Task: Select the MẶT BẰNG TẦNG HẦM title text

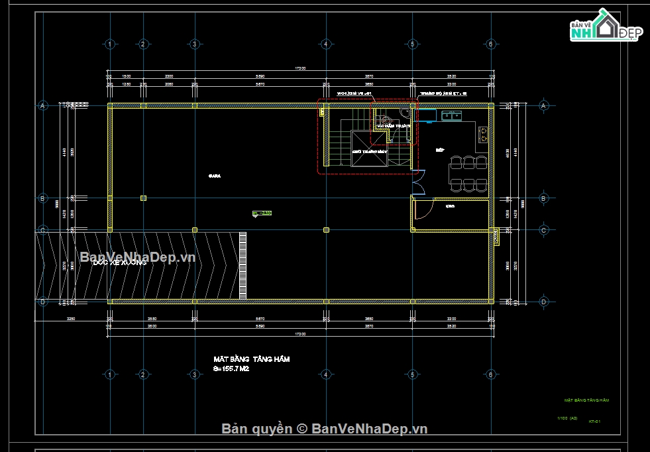Action: pyautogui.click(x=251, y=359)
